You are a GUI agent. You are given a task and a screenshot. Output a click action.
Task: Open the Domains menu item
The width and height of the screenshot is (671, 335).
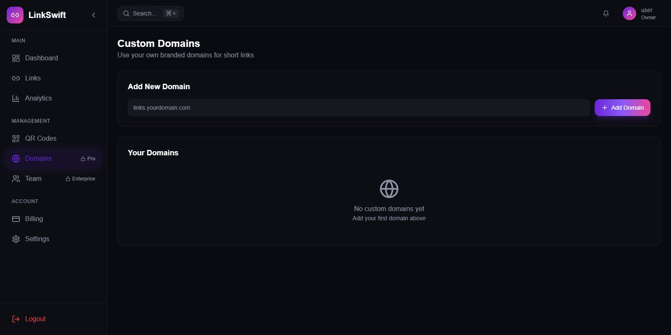coord(38,159)
